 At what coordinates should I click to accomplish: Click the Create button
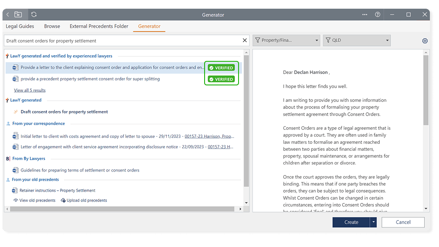351,223
